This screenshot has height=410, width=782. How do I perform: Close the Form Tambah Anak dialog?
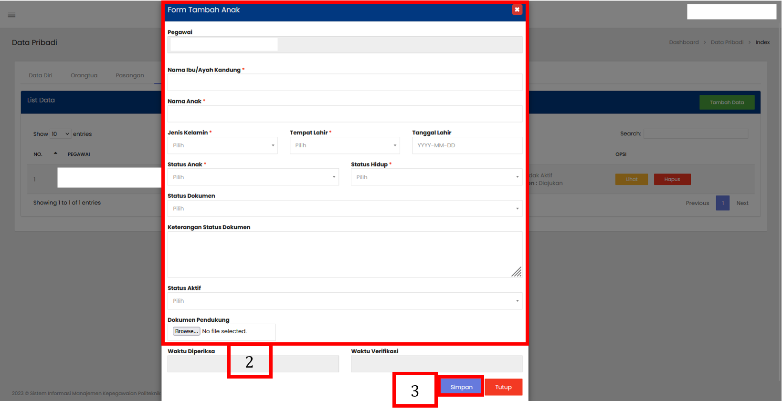(x=517, y=10)
